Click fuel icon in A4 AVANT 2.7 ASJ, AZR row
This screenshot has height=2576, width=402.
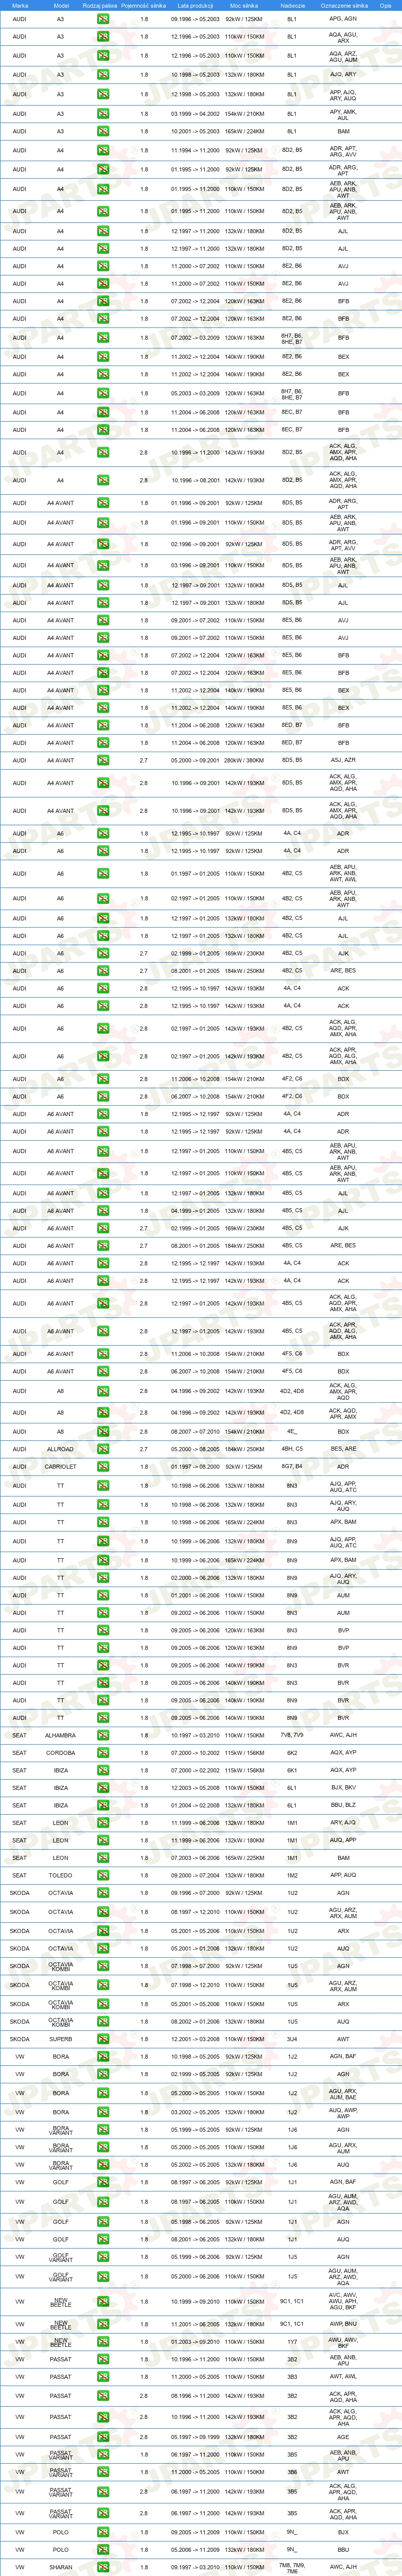click(103, 760)
